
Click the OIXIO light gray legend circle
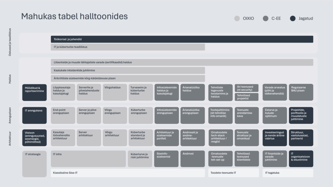[x=237, y=19]
